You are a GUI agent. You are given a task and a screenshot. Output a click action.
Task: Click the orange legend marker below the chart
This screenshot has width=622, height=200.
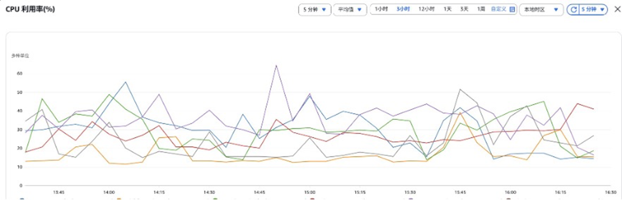(119, 199)
